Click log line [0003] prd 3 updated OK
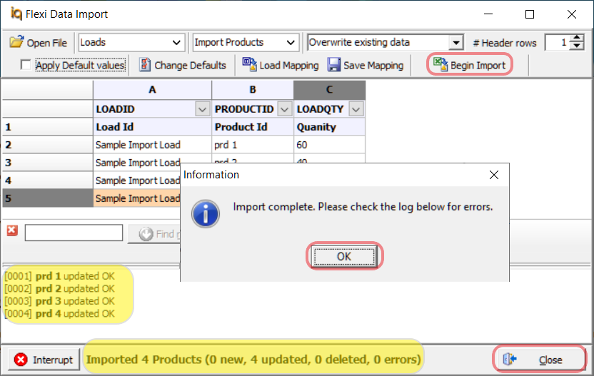This screenshot has height=376, width=594. (x=59, y=301)
